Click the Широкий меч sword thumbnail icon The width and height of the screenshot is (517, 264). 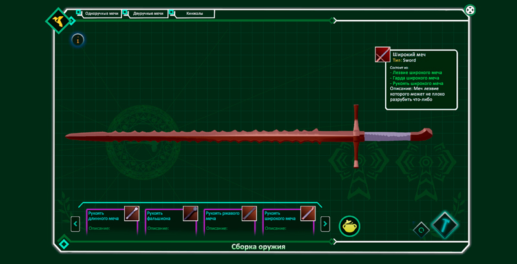(x=383, y=55)
